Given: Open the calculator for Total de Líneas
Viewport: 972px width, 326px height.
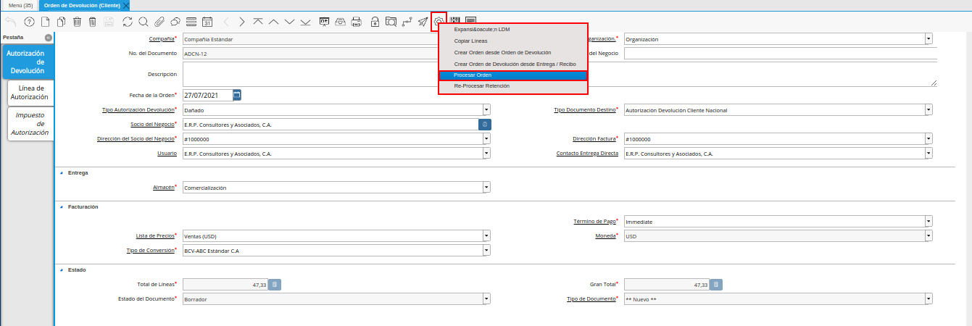Looking at the screenshot, I should [x=275, y=285].
